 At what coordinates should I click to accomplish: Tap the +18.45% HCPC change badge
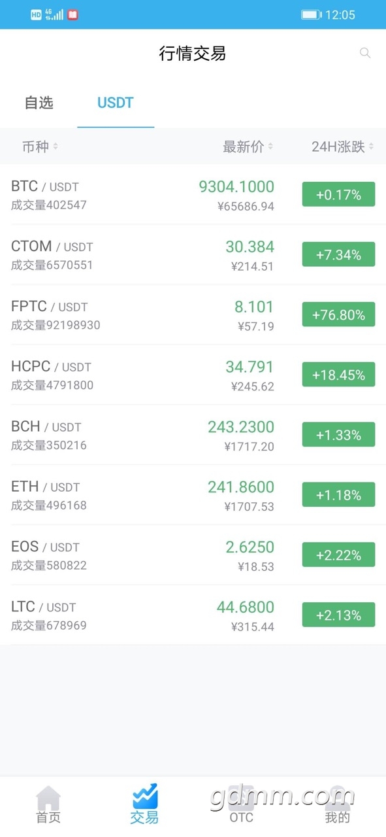tap(338, 375)
